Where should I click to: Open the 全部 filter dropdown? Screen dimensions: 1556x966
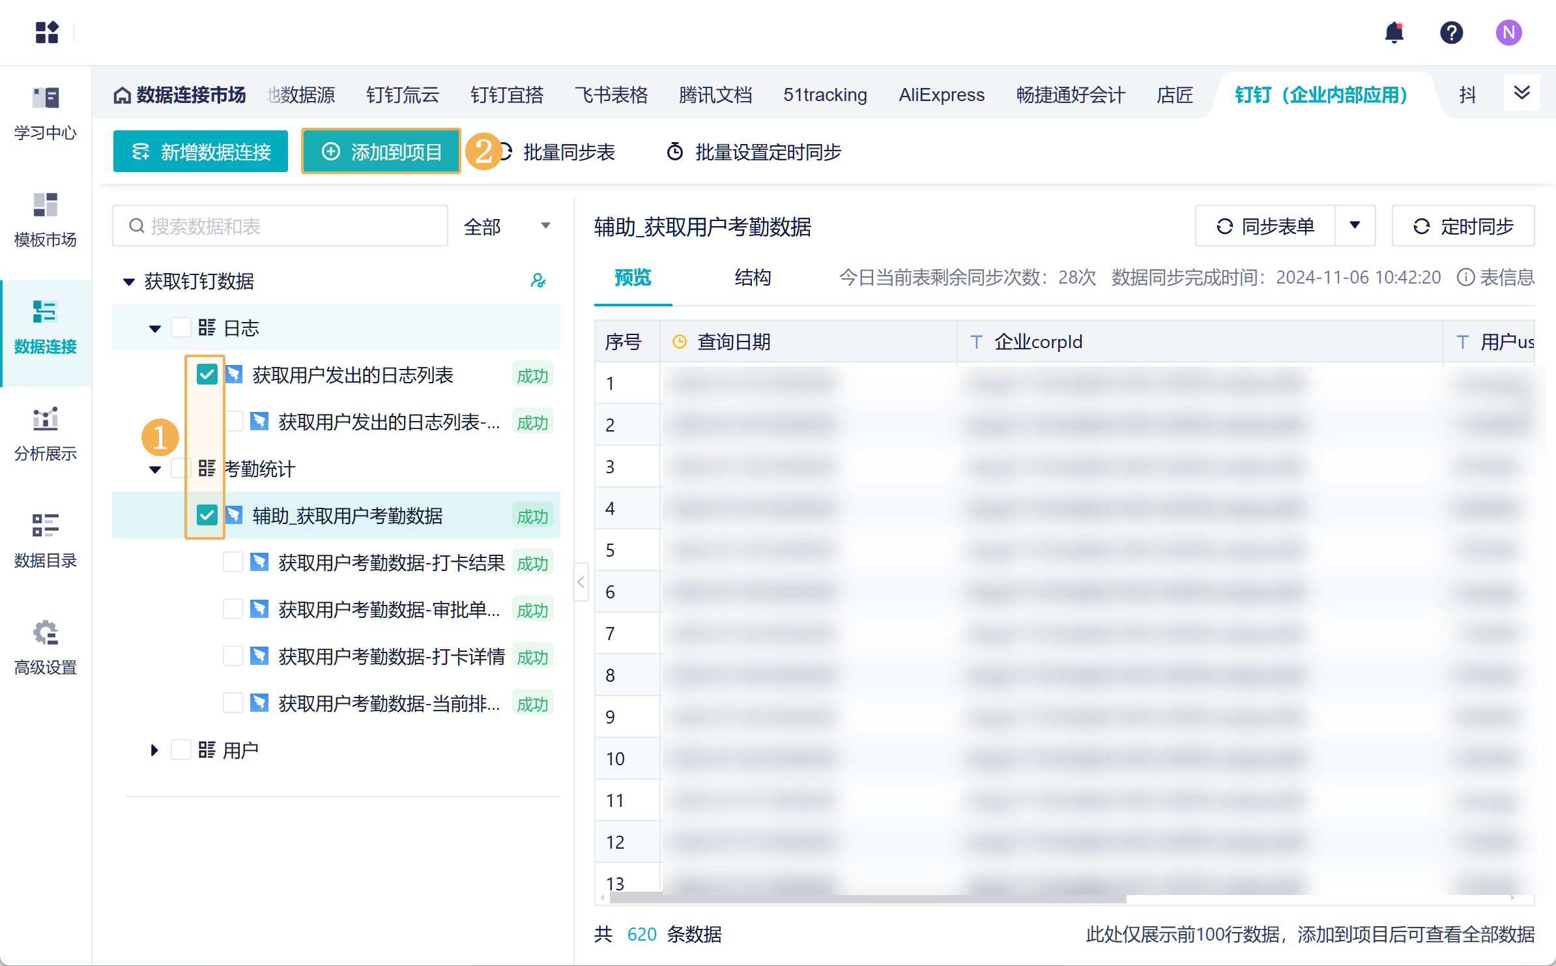point(507,226)
